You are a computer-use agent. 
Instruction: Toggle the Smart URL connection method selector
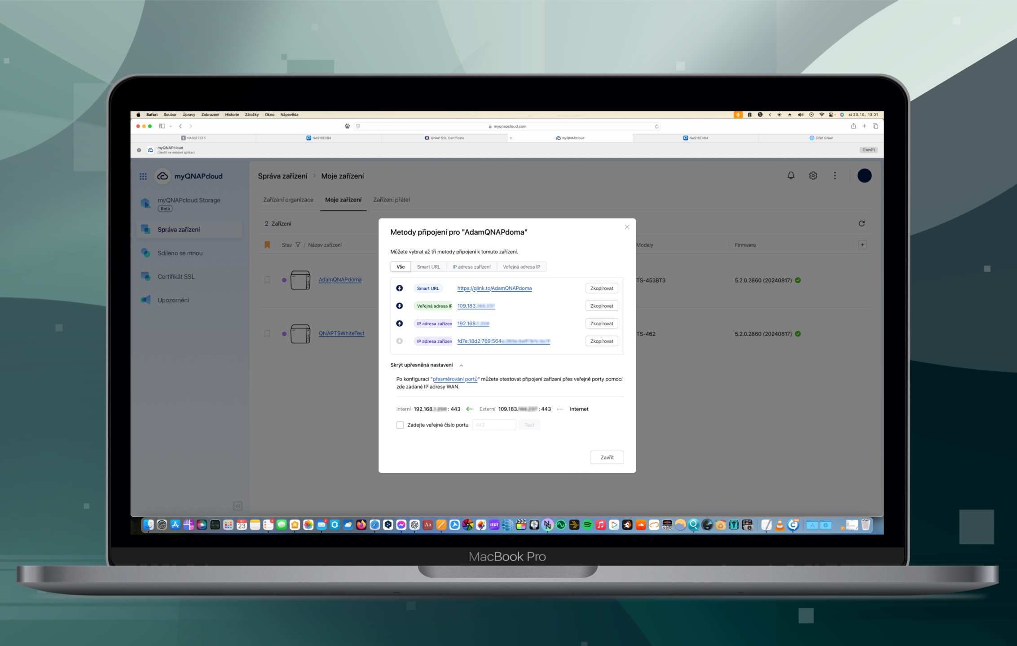pos(399,288)
